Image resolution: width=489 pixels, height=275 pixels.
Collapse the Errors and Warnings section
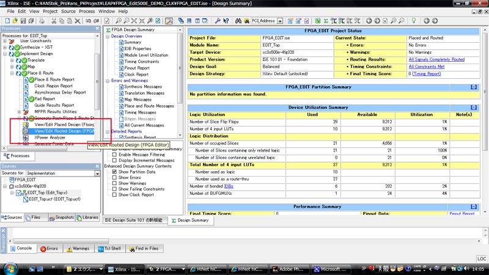(108, 81)
